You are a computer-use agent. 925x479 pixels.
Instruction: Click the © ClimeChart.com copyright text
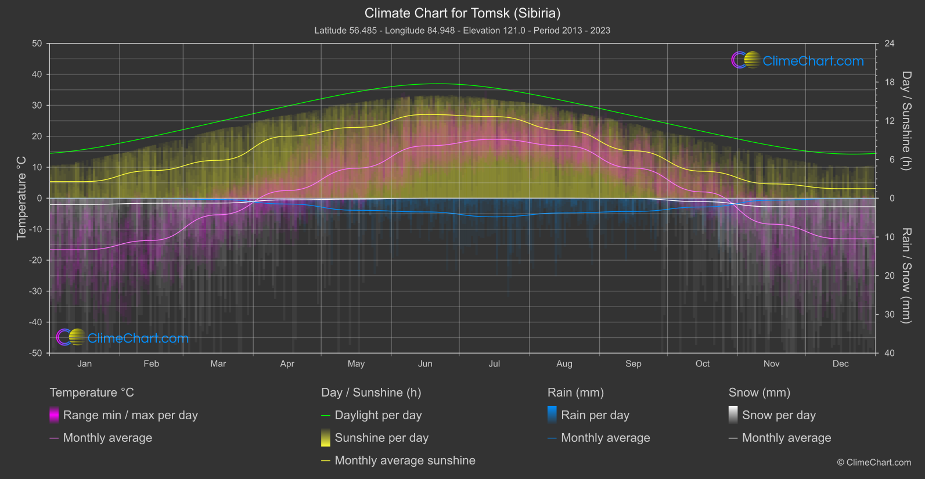pos(874,462)
